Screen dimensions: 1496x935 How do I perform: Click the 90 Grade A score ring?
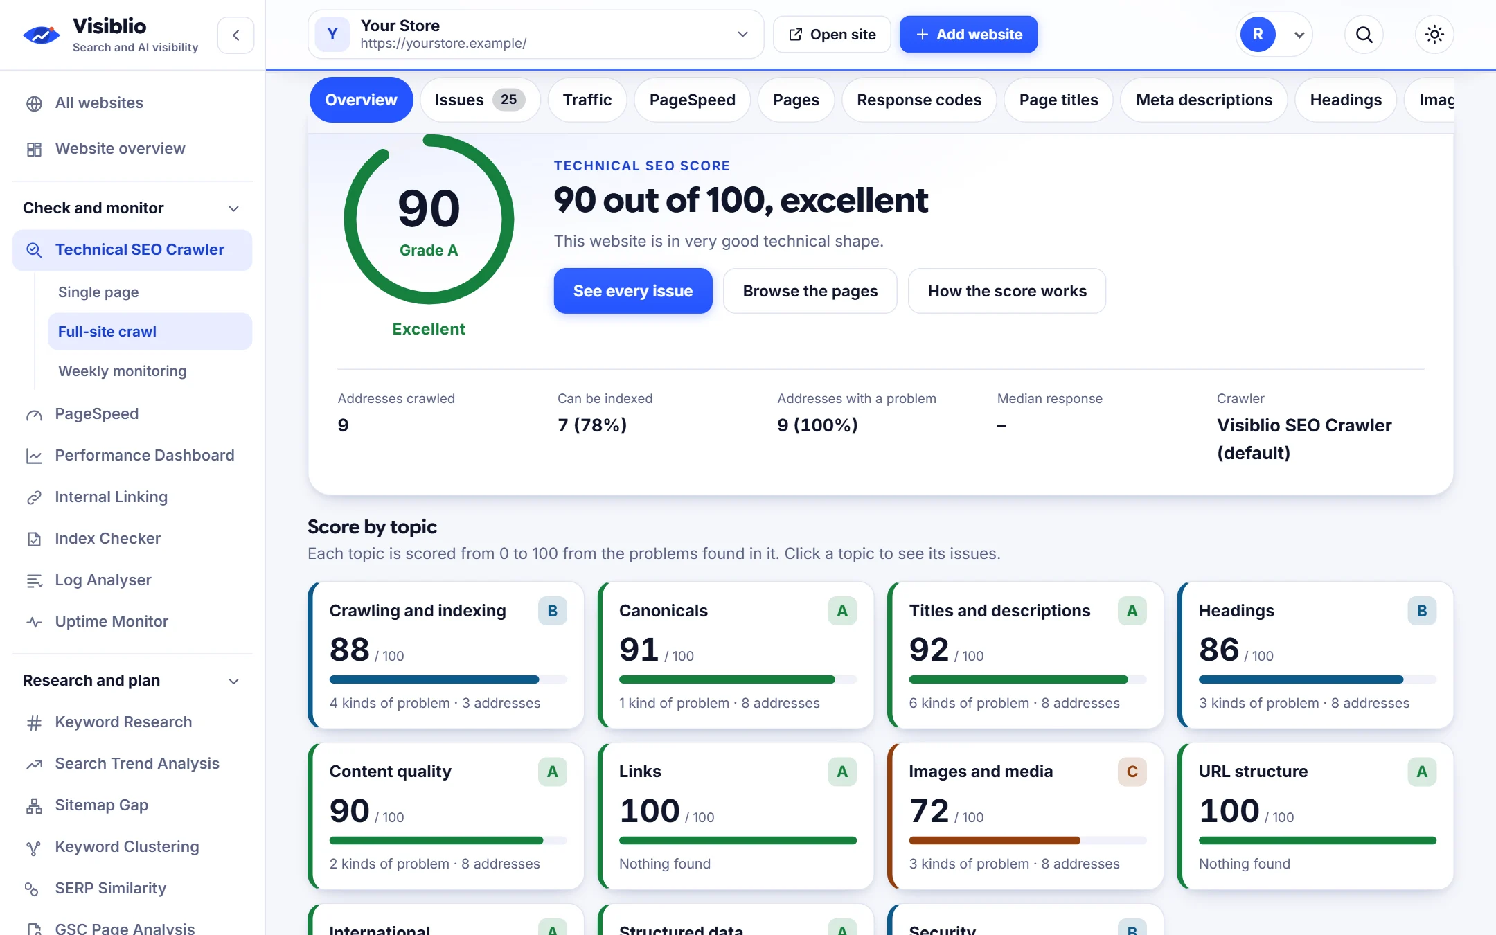(x=429, y=220)
